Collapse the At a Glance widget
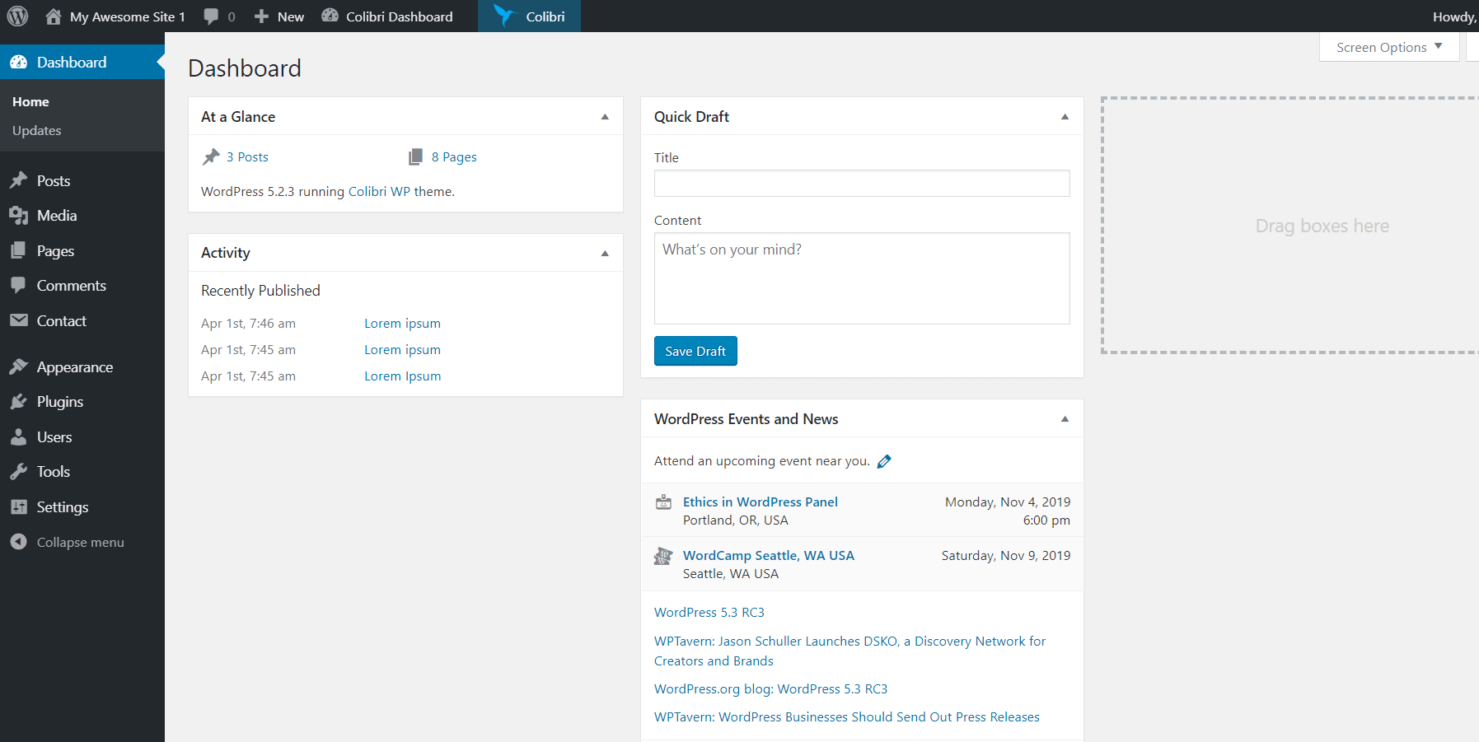The width and height of the screenshot is (1479, 742). [x=606, y=116]
